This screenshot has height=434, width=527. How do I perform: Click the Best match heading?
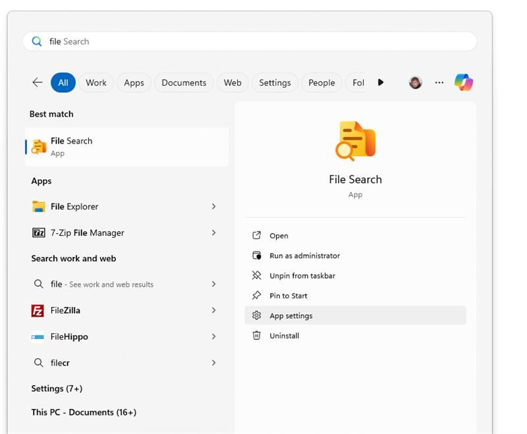tap(51, 114)
